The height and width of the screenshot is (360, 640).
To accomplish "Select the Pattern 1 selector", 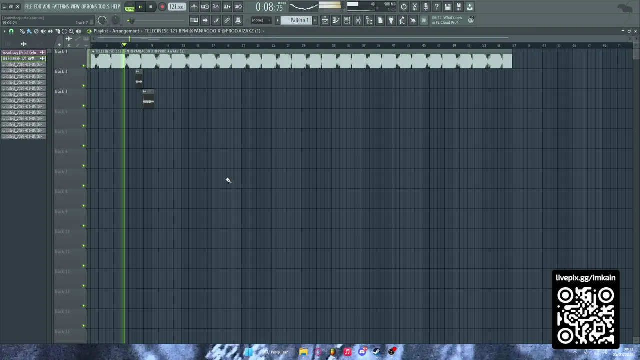I will coord(296,20).
